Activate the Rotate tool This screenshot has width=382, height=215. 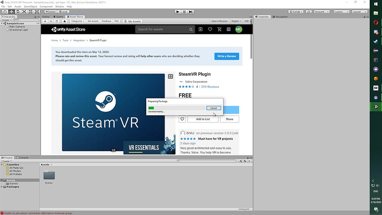18,12
